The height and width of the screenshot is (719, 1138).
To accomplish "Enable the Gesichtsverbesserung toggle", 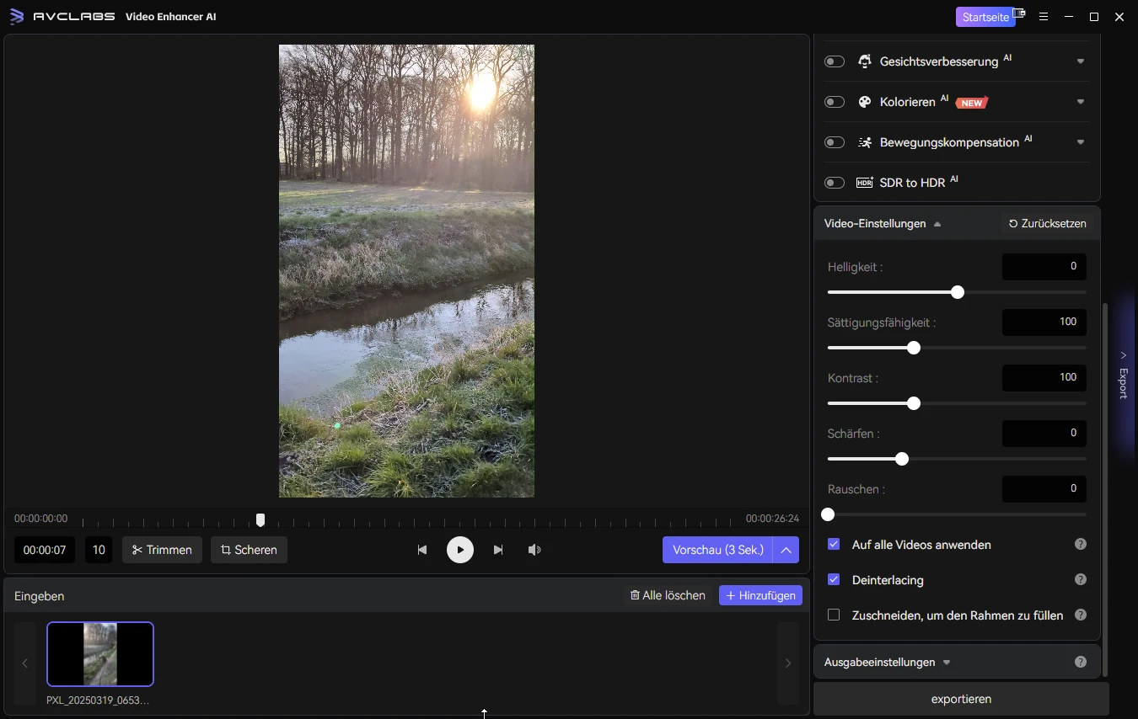I will pos(834,61).
